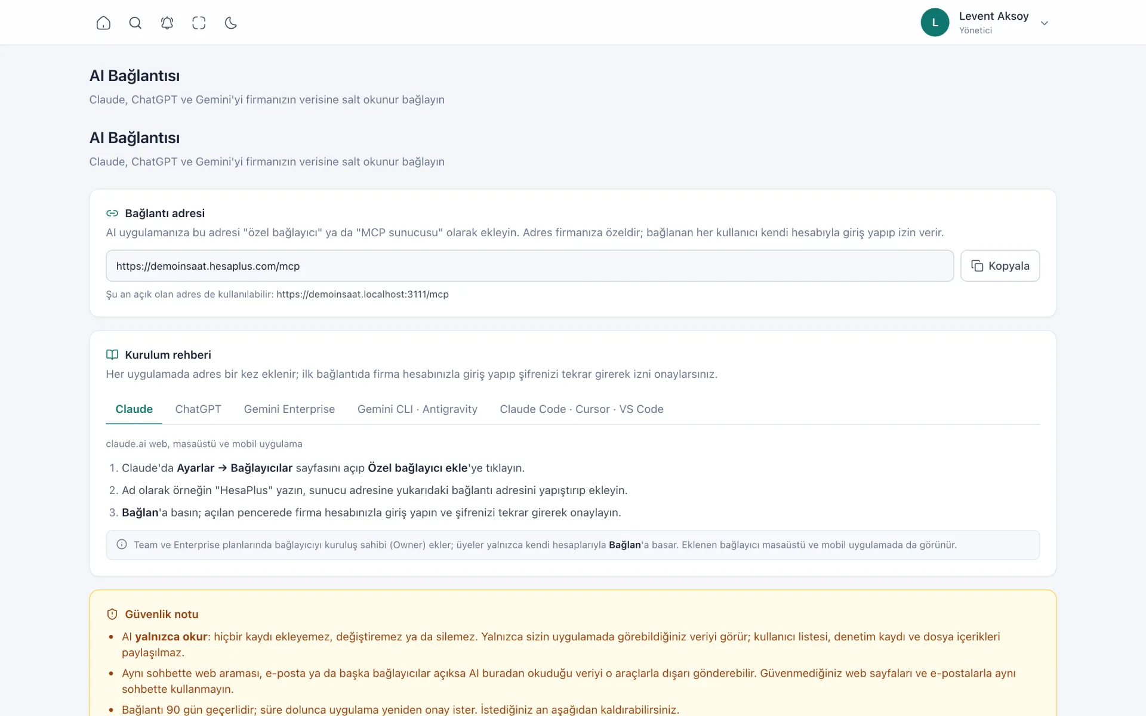Viewport: 1146px width, 716px height.
Task: Switch to Claude Code · Cursor · VS Code tab
Action: pos(581,409)
